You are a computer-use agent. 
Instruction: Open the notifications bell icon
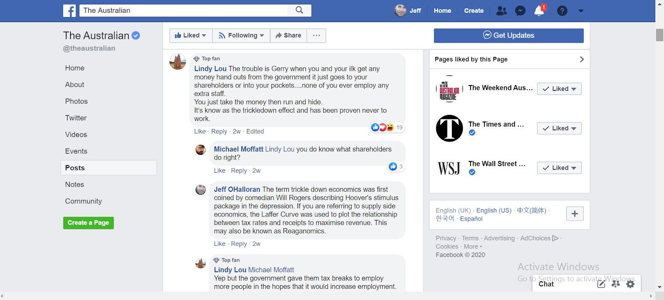point(539,11)
